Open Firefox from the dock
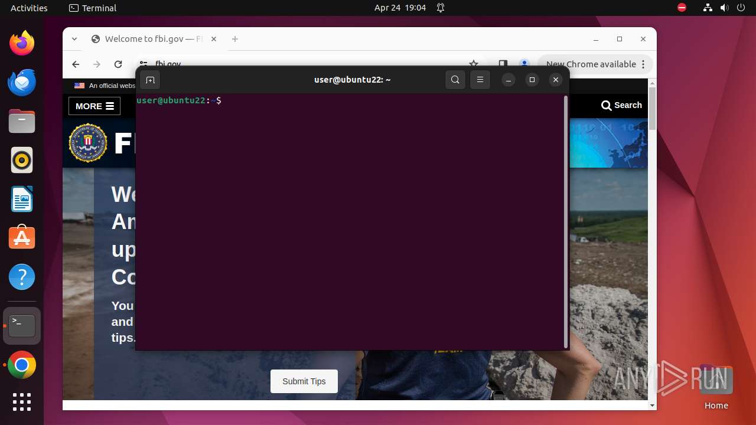The image size is (756, 425). [22, 43]
